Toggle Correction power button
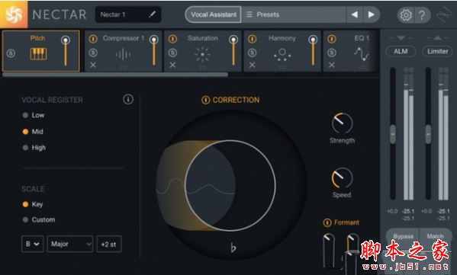This screenshot has width=457, height=275. pos(205,100)
